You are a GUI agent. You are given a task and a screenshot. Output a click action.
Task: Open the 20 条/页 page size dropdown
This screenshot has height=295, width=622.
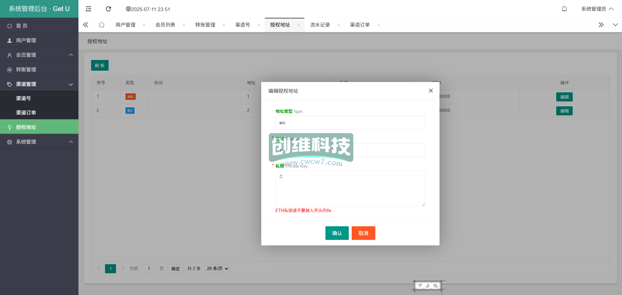click(x=217, y=268)
